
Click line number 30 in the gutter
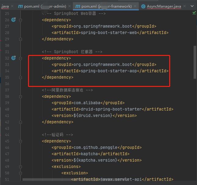click(x=7, y=46)
